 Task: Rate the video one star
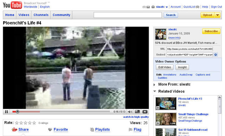17,123
